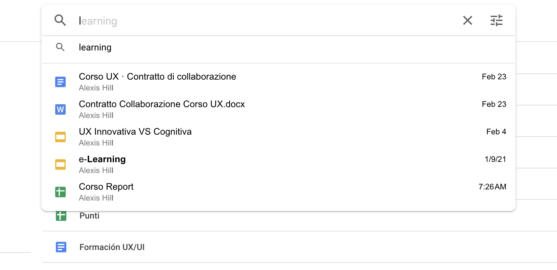Viewport: 557px width, 270px height.
Task: Select the "learning" search suggestion
Action: [95, 48]
